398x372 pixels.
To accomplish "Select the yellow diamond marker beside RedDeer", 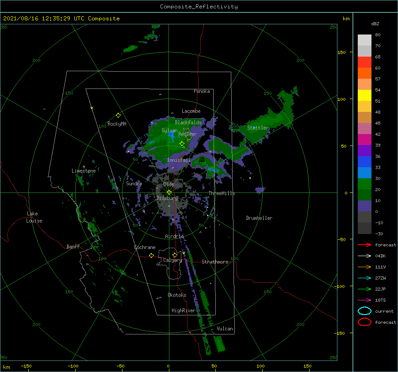I will tap(182, 143).
